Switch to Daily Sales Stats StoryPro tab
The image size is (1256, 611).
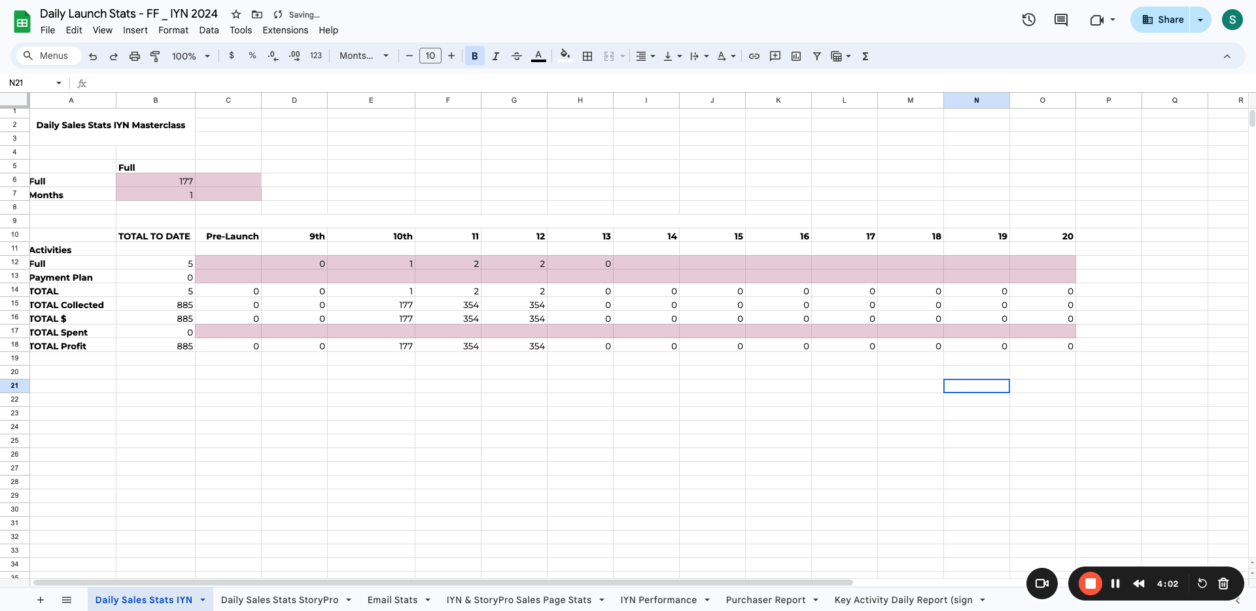tap(279, 600)
